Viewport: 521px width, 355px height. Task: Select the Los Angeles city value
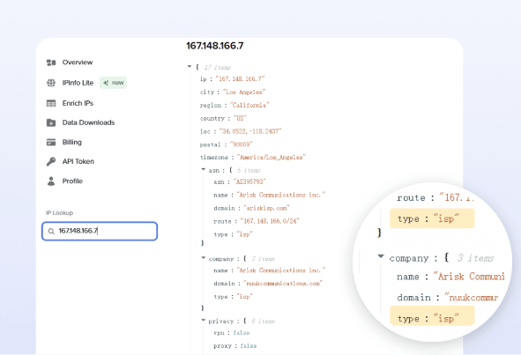pyautogui.click(x=244, y=92)
